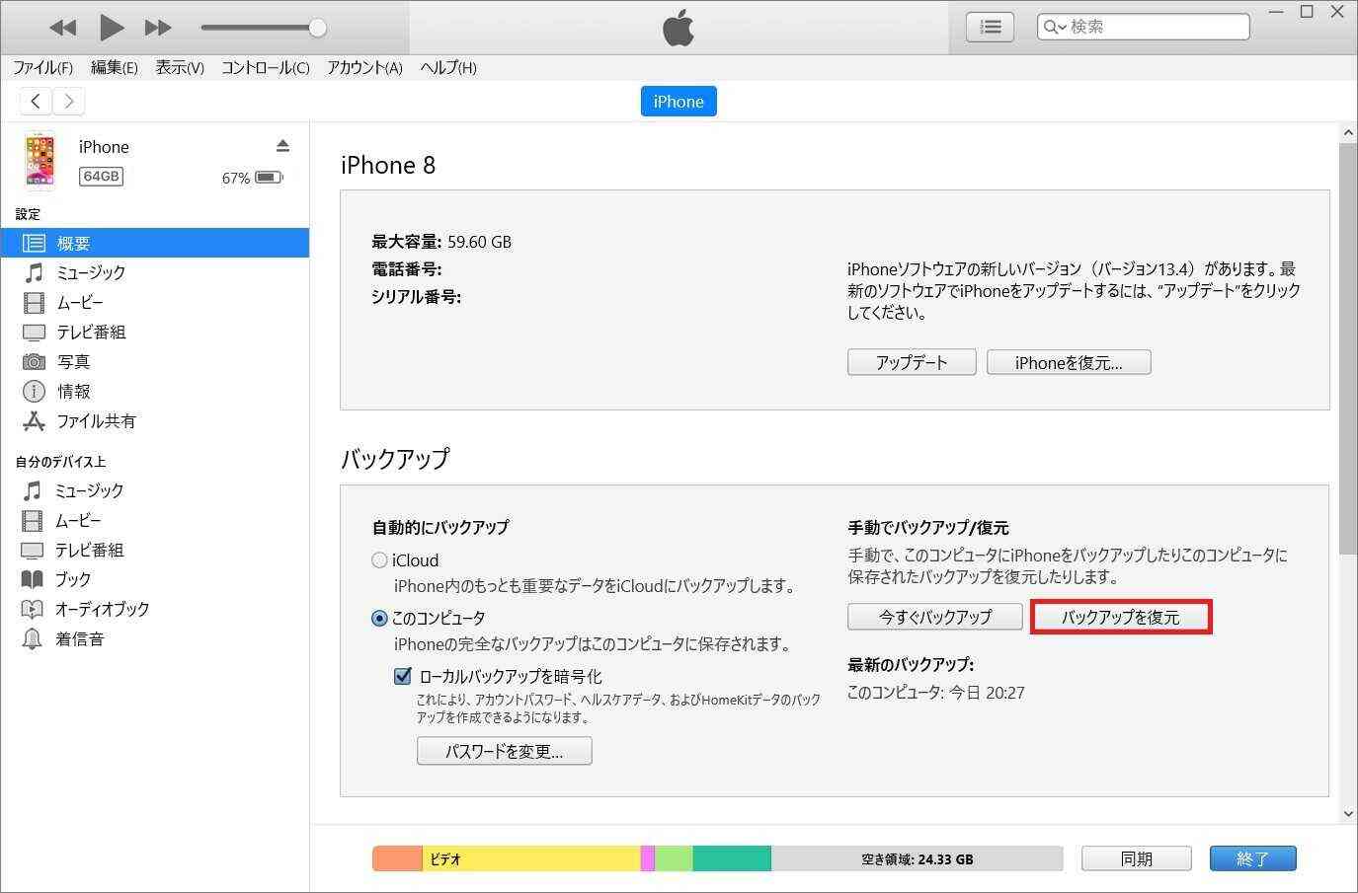Click the iPhoneを復元... button

pos(1069,362)
